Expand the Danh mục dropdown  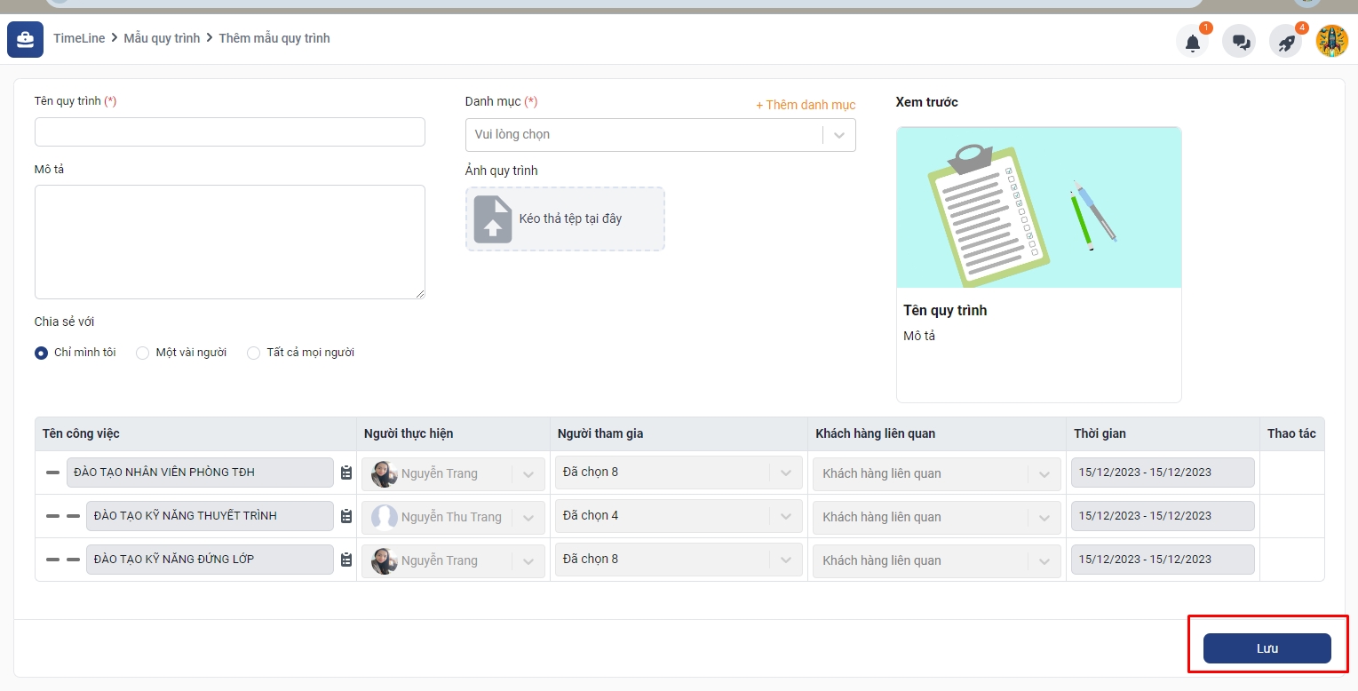tap(660, 135)
